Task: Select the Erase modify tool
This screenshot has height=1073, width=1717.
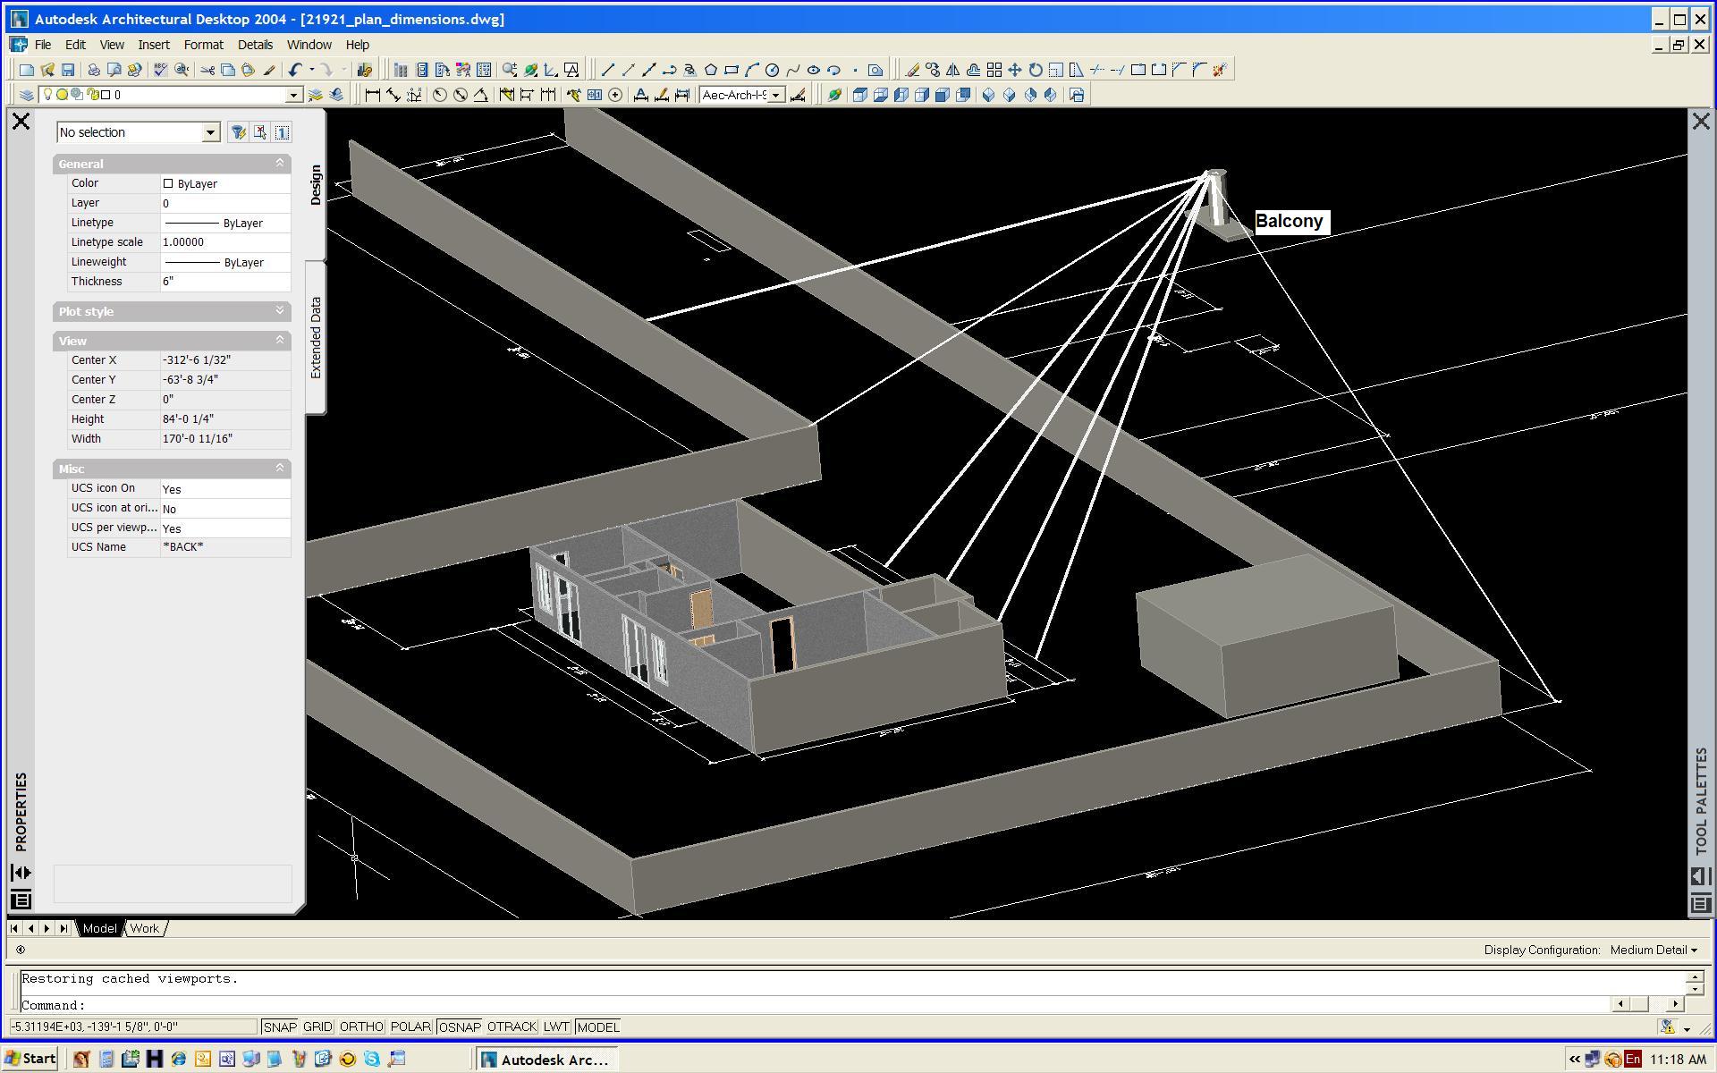Action: (x=912, y=70)
